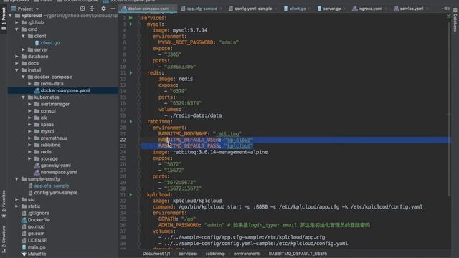Select the Makefile in project tree
459x258 pixels.
point(37,254)
